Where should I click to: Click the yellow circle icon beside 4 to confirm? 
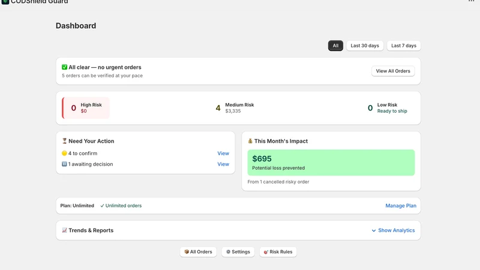(64, 153)
